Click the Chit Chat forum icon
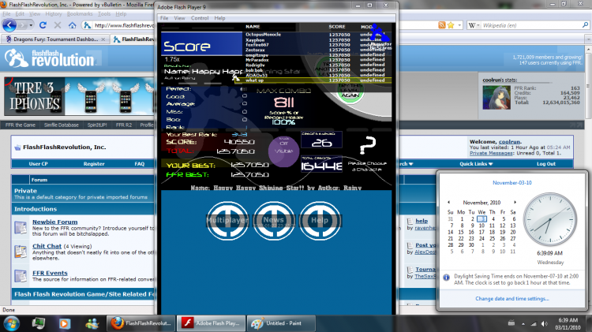 (21, 252)
